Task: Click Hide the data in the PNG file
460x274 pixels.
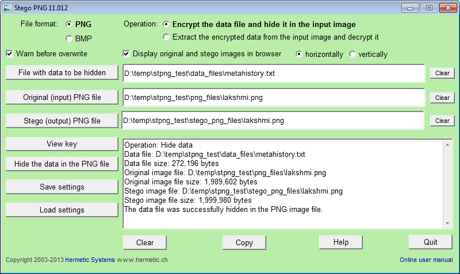Action: point(62,164)
